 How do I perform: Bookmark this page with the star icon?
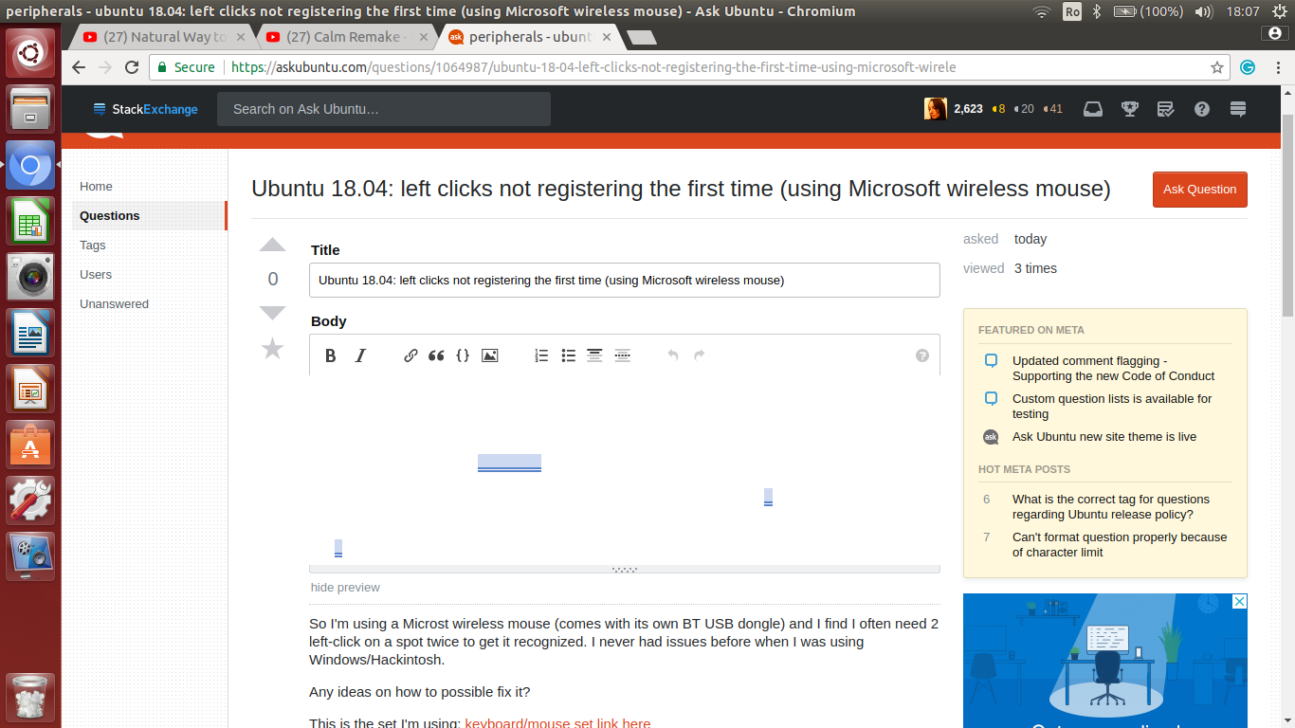[x=1217, y=67]
